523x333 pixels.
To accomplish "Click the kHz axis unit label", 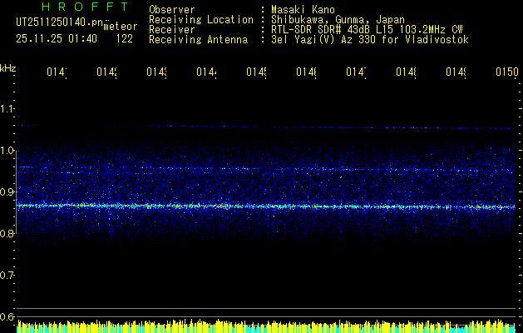I will 8,68.
